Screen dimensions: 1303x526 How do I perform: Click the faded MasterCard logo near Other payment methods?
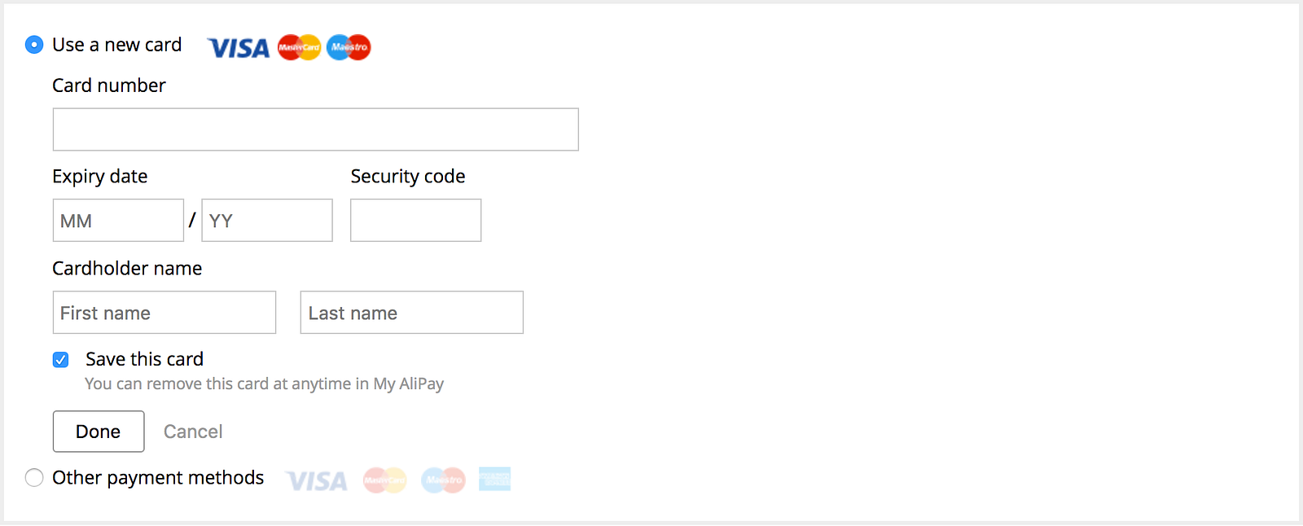(384, 480)
